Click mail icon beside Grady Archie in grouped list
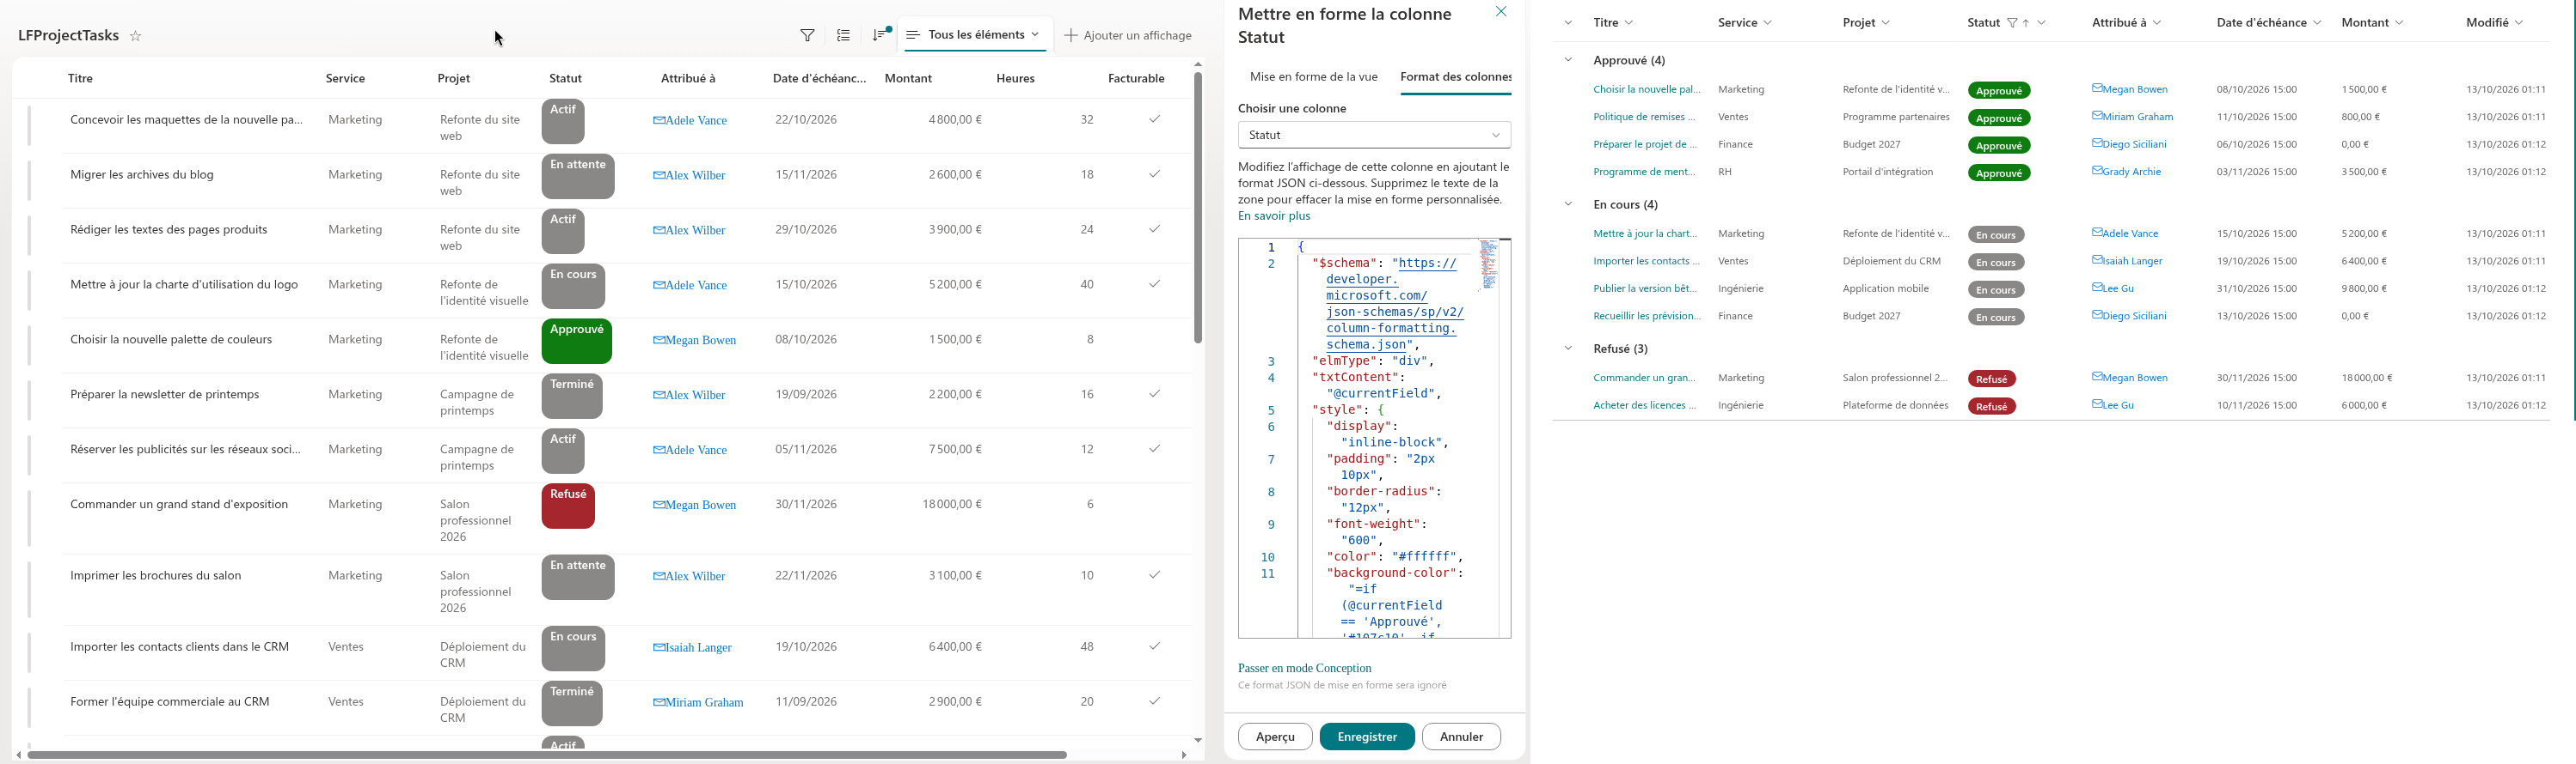 [2097, 171]
